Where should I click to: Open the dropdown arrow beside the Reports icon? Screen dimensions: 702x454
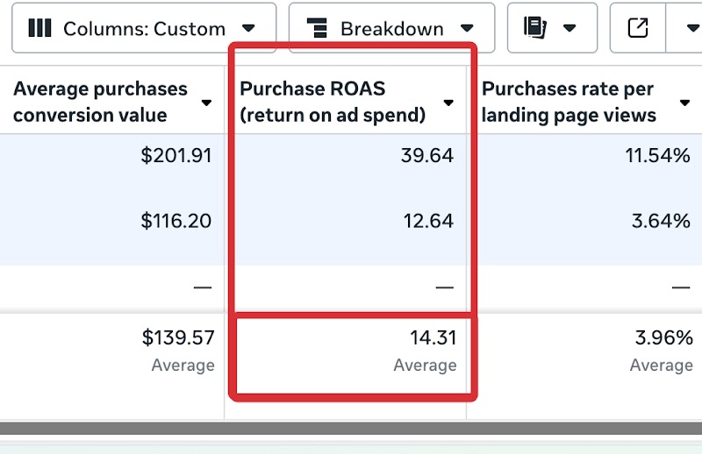569,28
